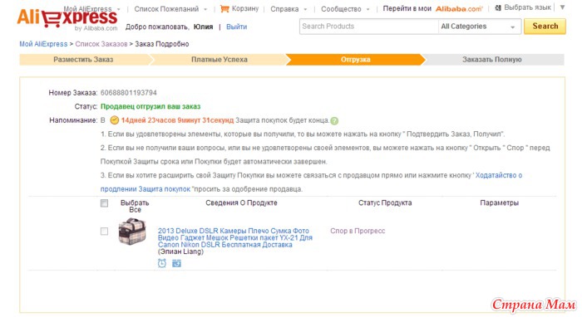Expand the All Categories dropdown
Viewport: 582px width, 317px height.
pos(479,27)
